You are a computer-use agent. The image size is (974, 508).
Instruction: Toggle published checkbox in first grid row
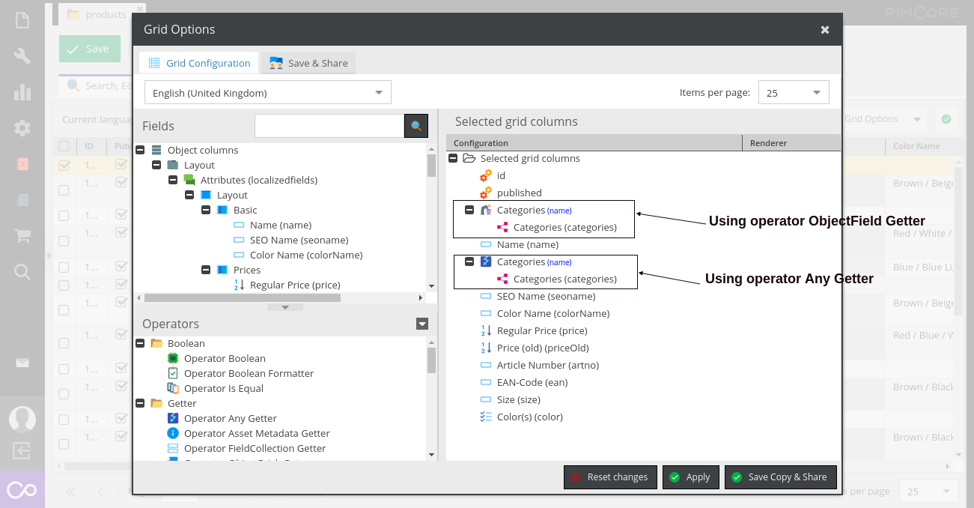point(121,164)
